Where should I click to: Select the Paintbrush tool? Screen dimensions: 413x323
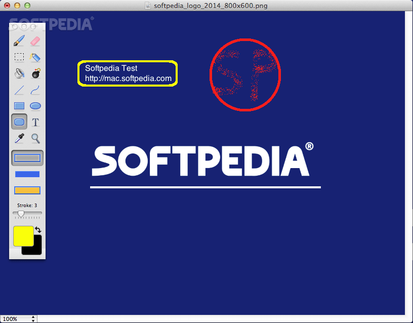click(19, 41)
